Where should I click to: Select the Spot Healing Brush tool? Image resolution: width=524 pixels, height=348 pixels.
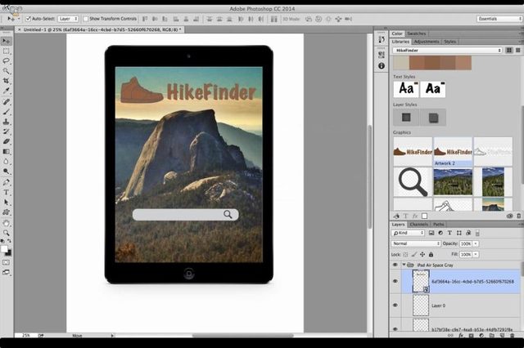(x=6, y=101)
